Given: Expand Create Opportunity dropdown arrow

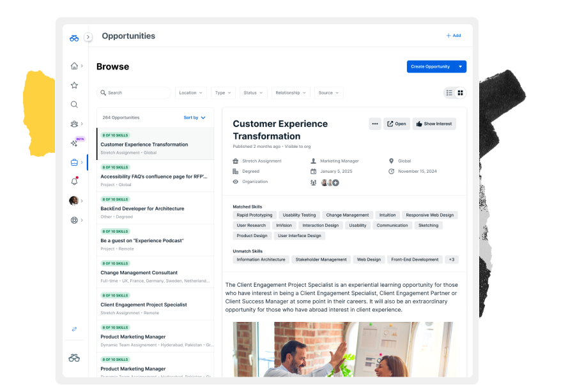Looking at the screenshot, I should [x=460, y=67].
